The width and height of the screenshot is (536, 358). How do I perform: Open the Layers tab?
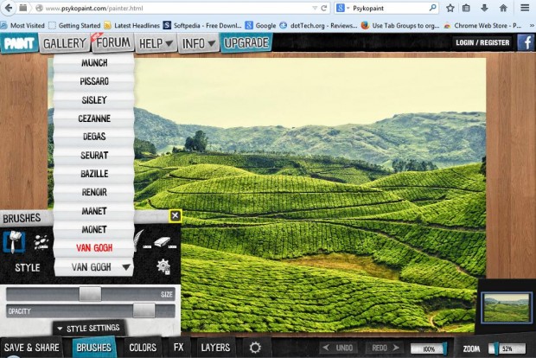tap(215, 348)
